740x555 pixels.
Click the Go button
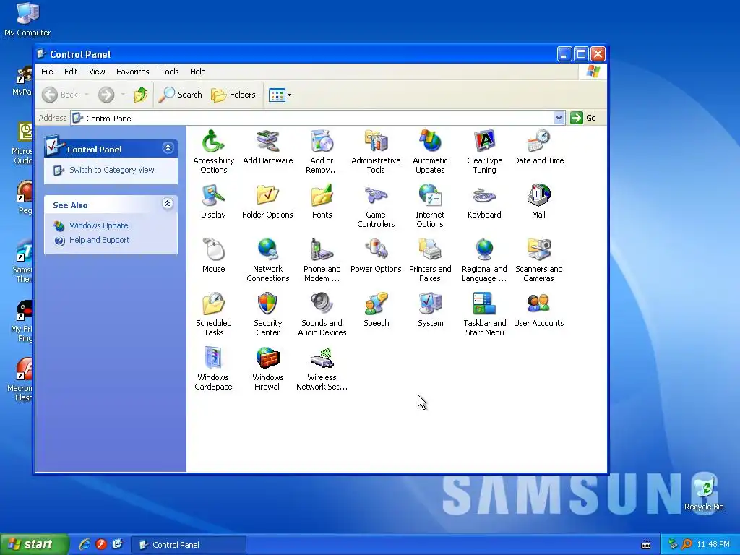[583, 118]
